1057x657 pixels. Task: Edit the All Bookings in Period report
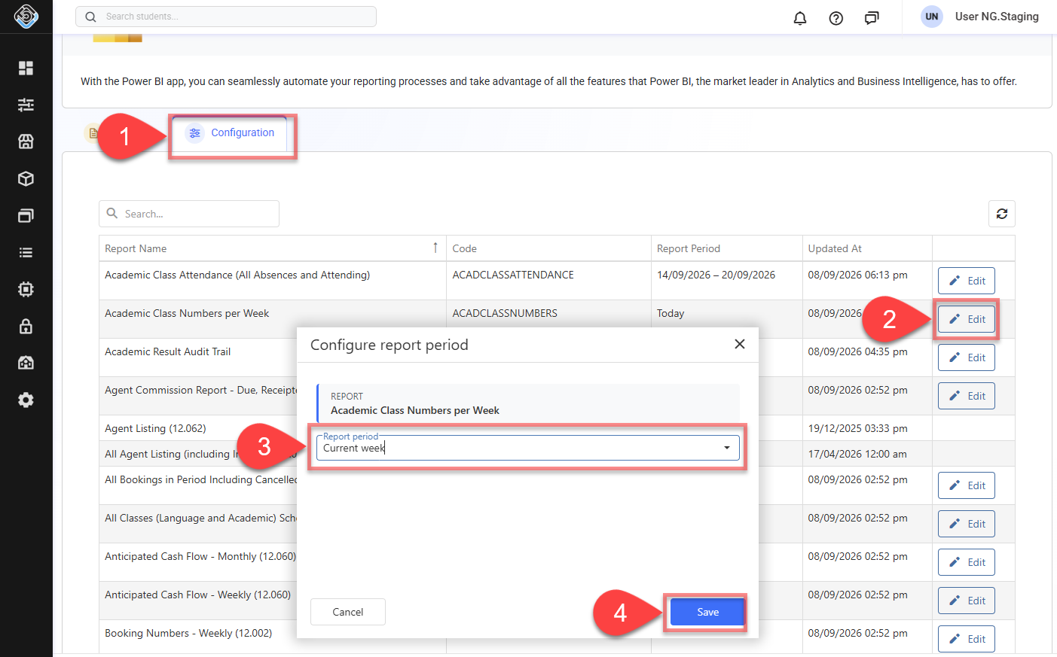coord(967,485)
